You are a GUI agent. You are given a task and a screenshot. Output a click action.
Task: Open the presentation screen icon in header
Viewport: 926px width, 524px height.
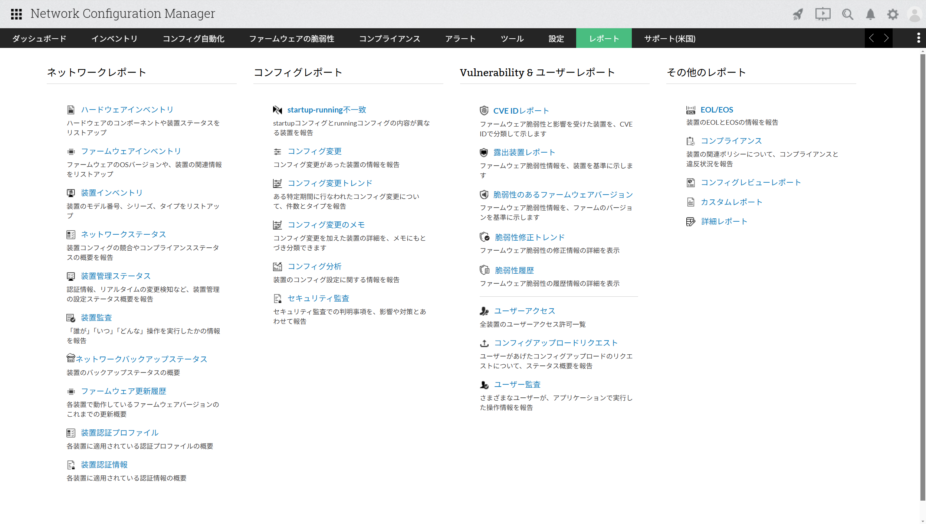pos(822,14)
